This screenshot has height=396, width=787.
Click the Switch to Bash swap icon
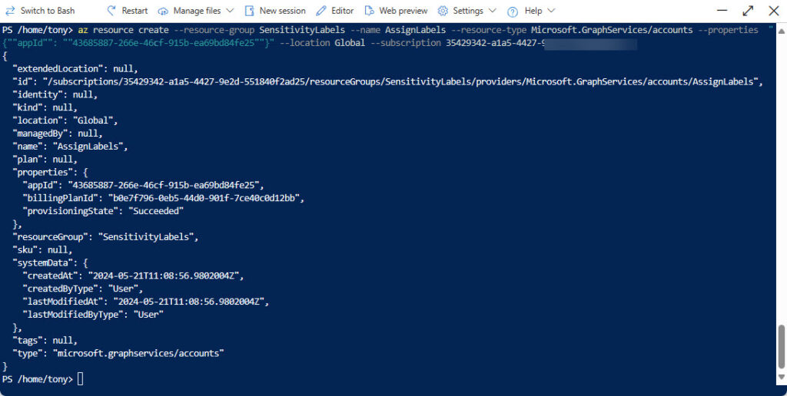[10, 11]
